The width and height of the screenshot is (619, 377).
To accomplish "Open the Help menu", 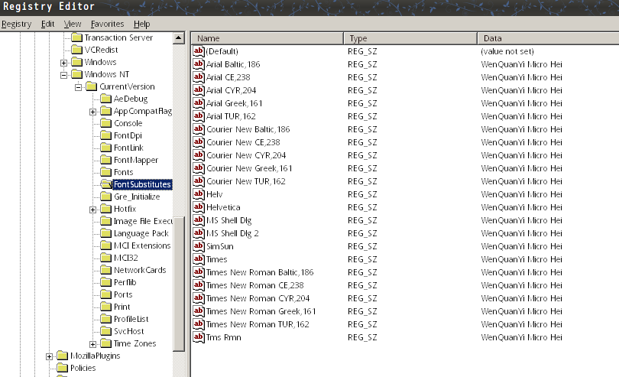I will click(141, 24).
